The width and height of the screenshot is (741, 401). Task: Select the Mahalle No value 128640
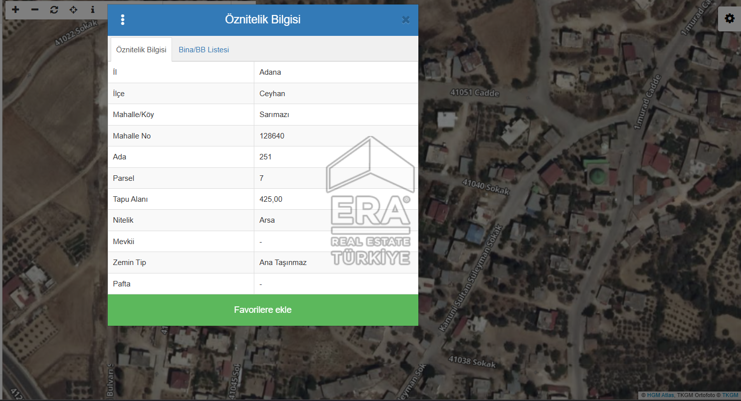tap(272, 136)
